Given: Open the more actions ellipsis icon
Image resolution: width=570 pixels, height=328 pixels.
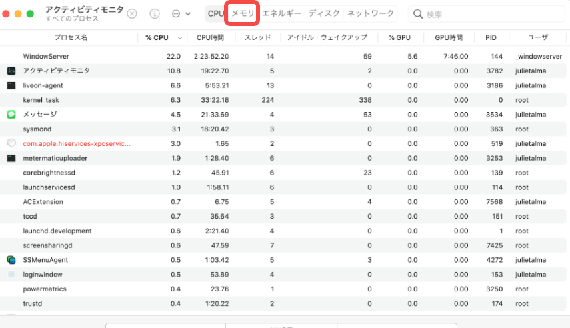Looking at the screenshot, I should 176,14.
